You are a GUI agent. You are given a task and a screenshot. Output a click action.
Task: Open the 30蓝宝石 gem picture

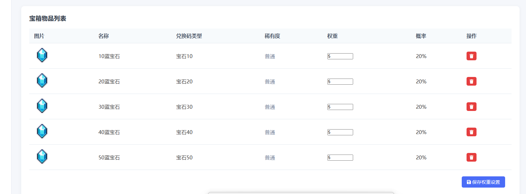coord(42,106)
